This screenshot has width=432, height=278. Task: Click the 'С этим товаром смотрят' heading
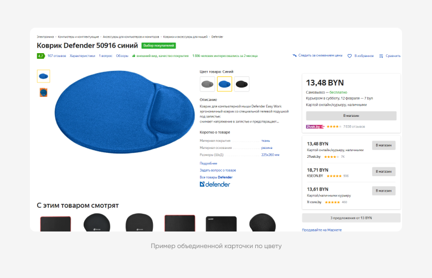pyautogui.click(x=78, y=205)
